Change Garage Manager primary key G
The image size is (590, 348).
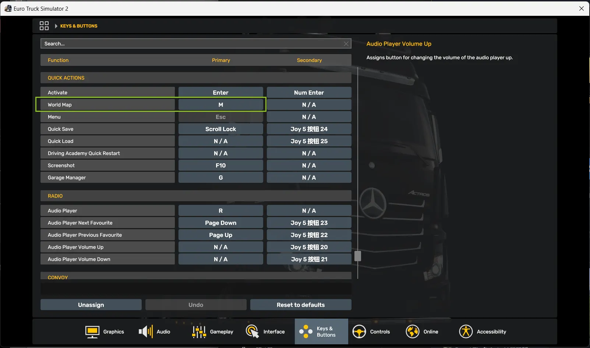pos(221,178)
